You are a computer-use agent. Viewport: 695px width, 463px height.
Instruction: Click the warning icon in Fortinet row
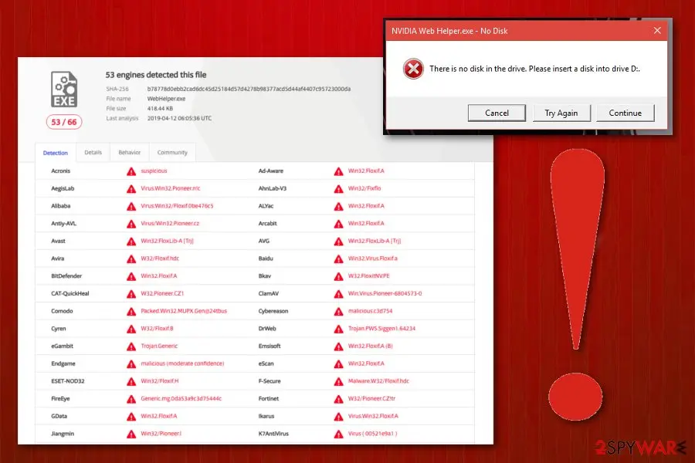coord(339,399)
